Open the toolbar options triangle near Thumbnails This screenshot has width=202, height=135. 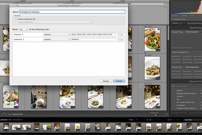pyautogui.click(x=167, y=114)
